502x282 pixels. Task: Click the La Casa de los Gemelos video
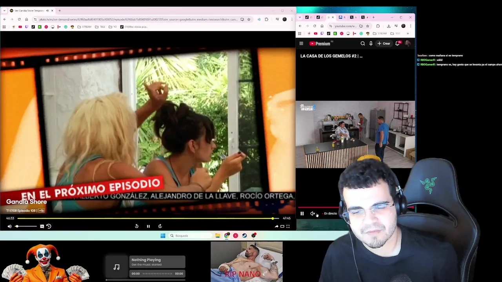click(x=355, y=134)
